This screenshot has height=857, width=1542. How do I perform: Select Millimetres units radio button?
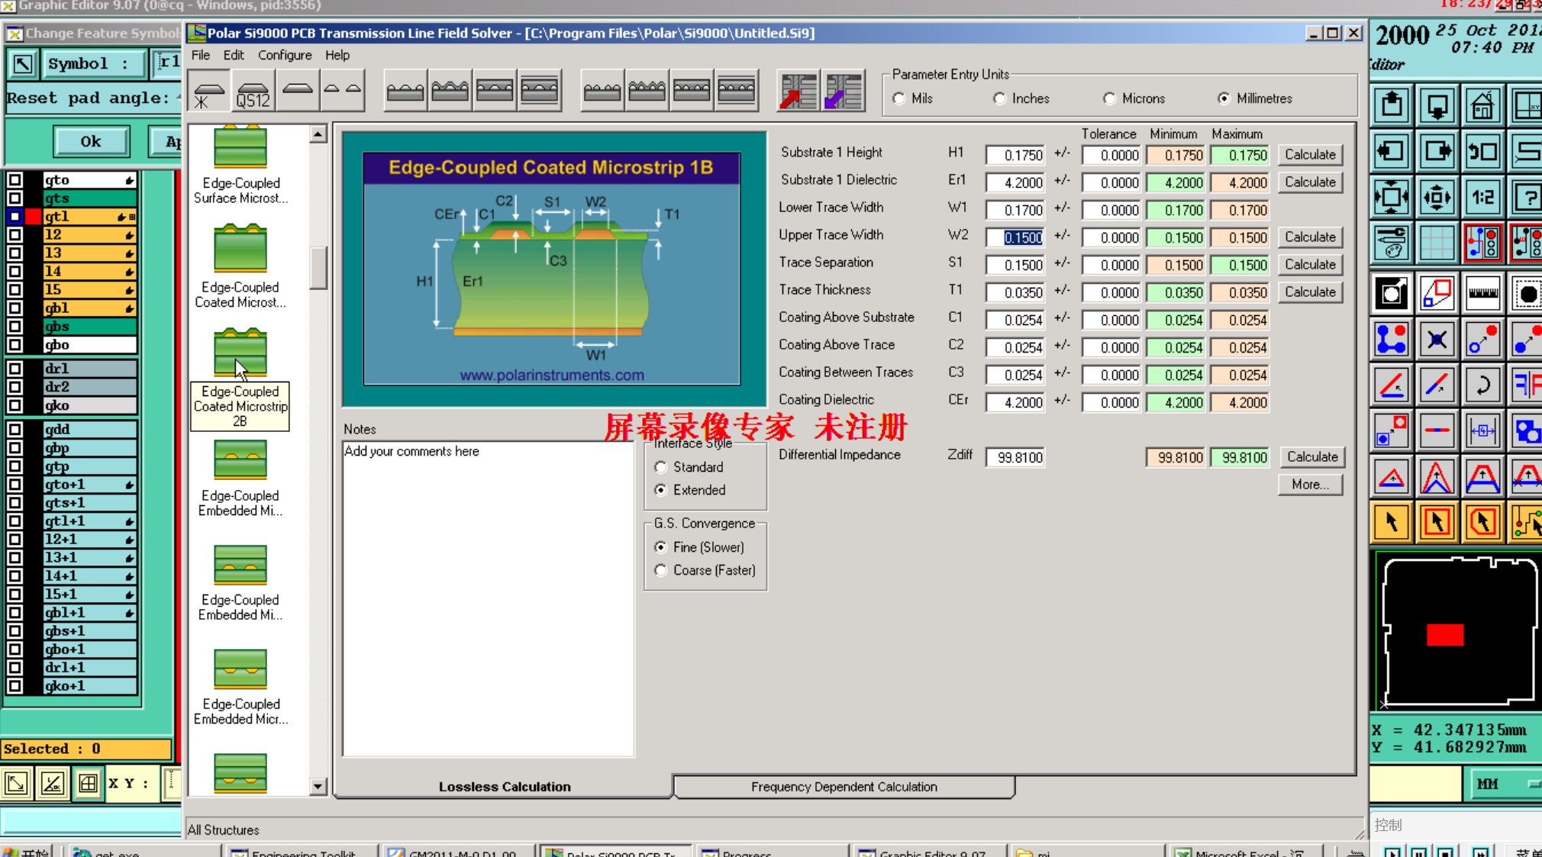coord(1224,98)
